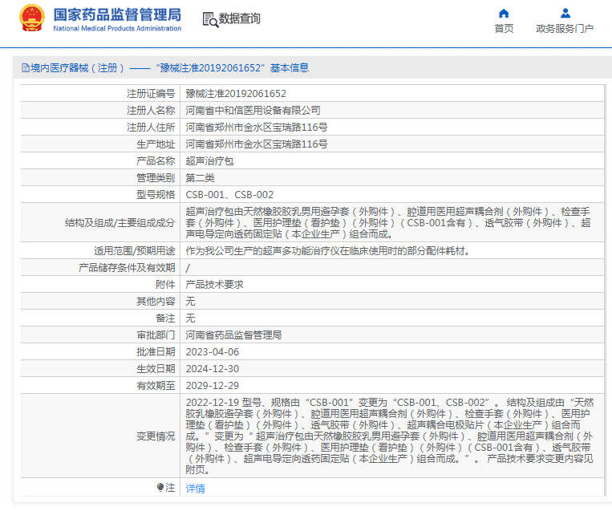The image size is (612, 511).
Task: Click the 国家药品监督管理局 site title
Action: click(x=117, y=14)
